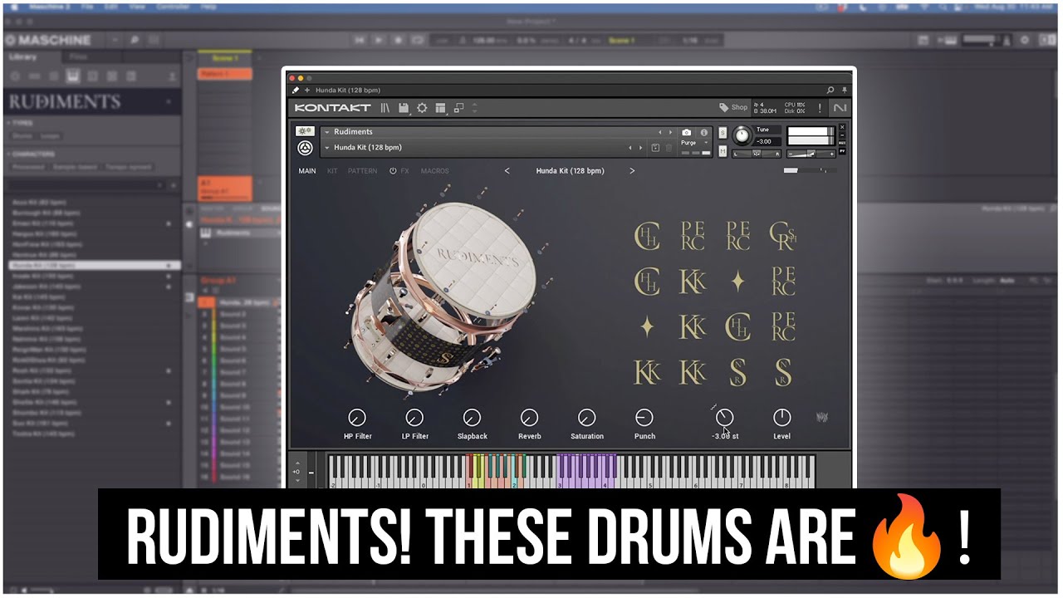
Task: Expand the Rudiments instrument name dropdown
Action: tap(327, 132)
